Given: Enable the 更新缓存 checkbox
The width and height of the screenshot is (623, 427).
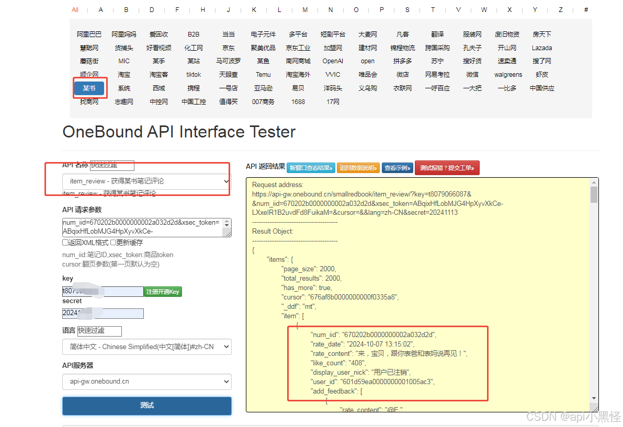Looking at the screenshot, I should (x=113, y=243).
